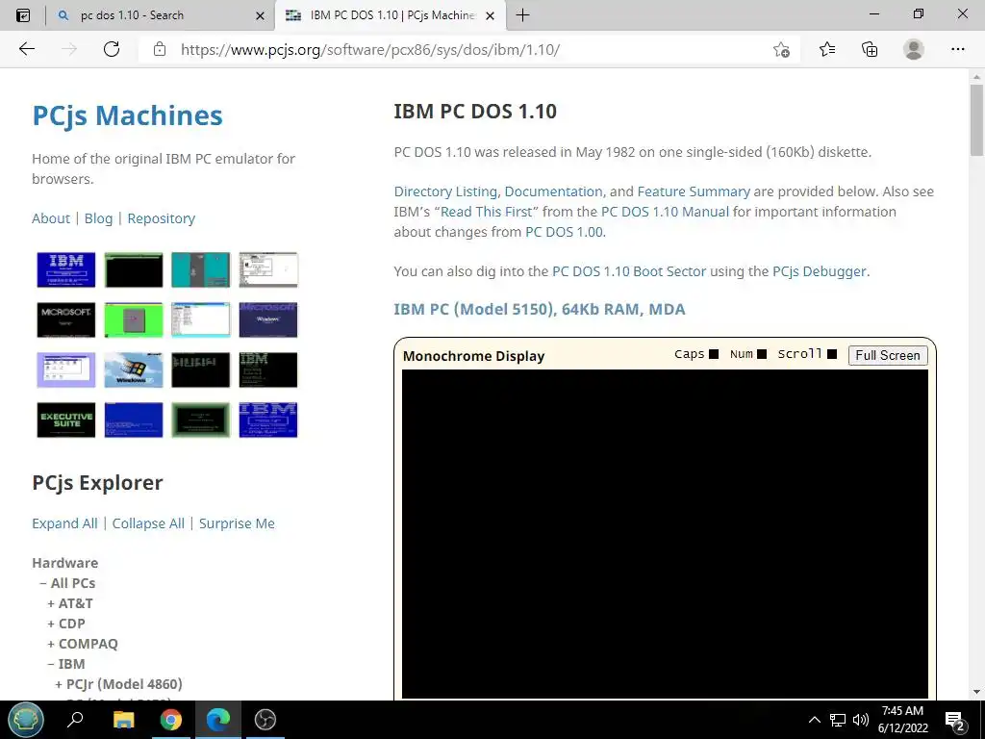The width and height of the screenshot is (985, 739).
Task: Click the Full Screen button
Action: point(888,355)
